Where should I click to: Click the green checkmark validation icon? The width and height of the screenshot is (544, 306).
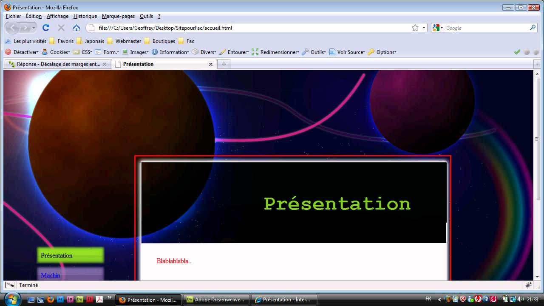tap(517, 52)
